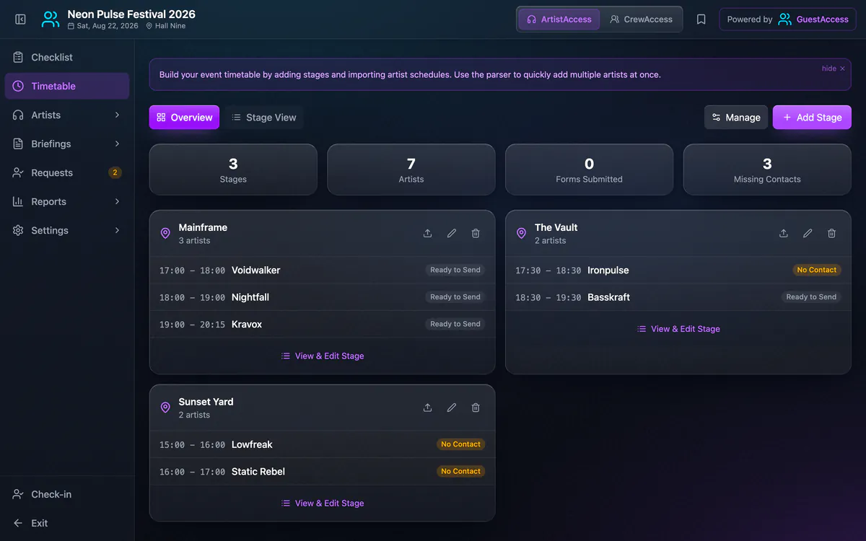Select the Voidwalker artist row
The image size is (866, 541).
322,270
